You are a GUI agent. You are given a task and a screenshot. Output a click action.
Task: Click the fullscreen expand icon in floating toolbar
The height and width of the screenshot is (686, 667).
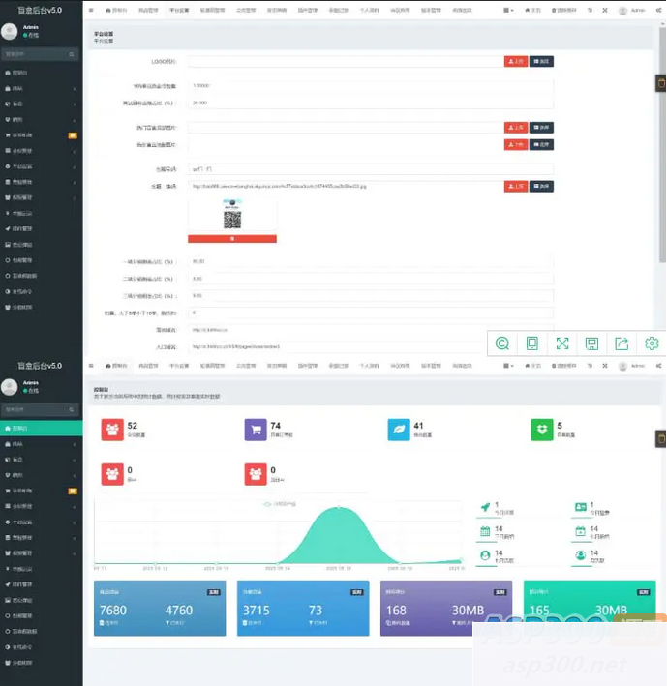click(x=561, y=343)
